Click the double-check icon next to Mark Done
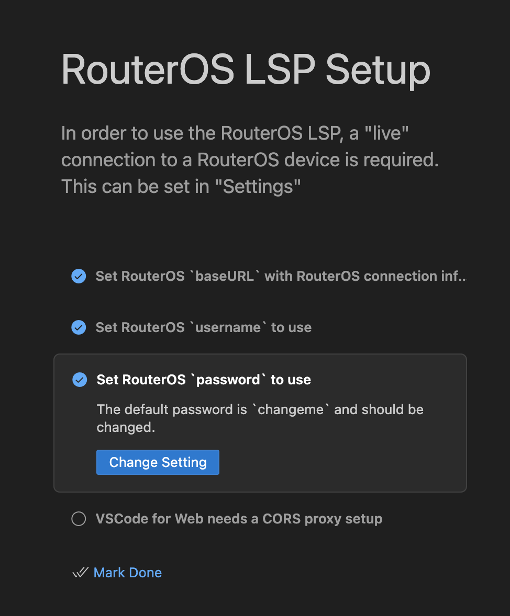The width and height of the screenshot is (510, 616). pyautogui.click(x=80, y=573)
